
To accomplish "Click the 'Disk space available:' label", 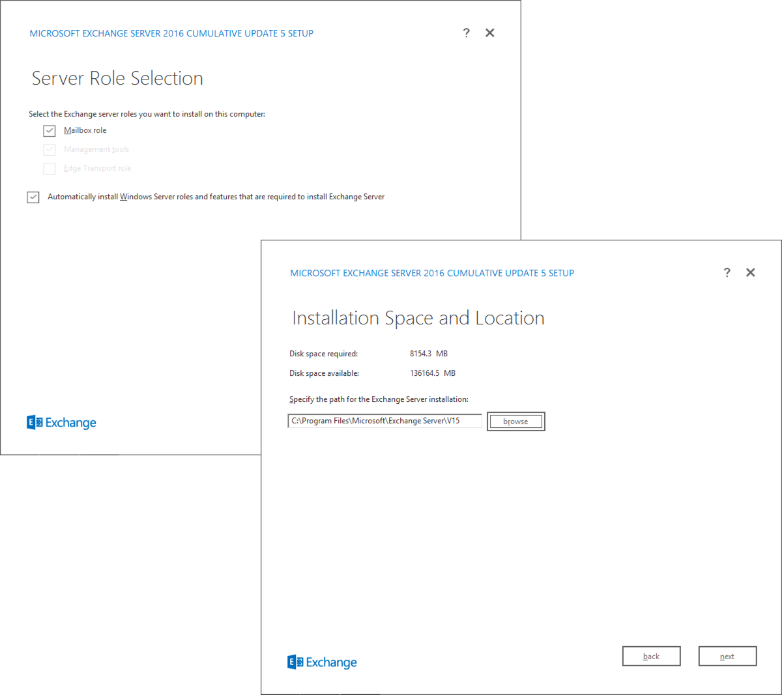I will [x=325, y=373].
